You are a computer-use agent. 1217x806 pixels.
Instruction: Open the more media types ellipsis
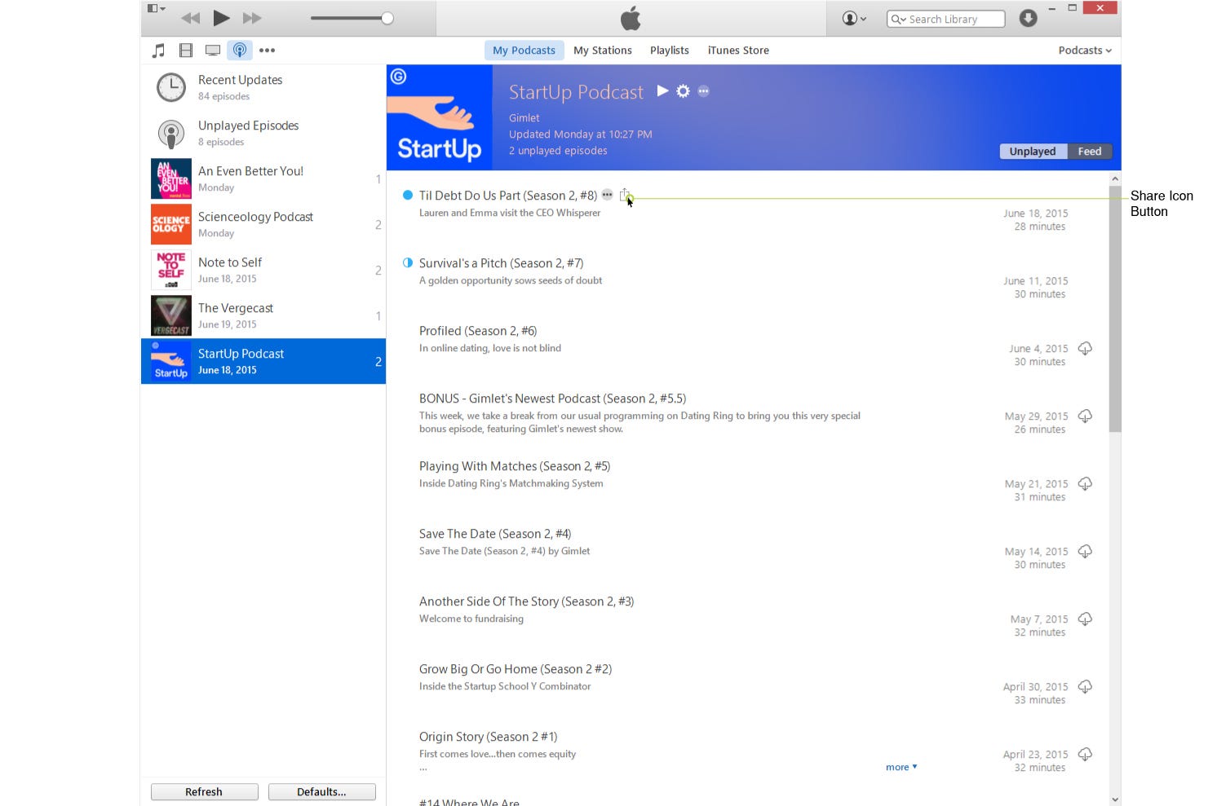pos(267,51)
